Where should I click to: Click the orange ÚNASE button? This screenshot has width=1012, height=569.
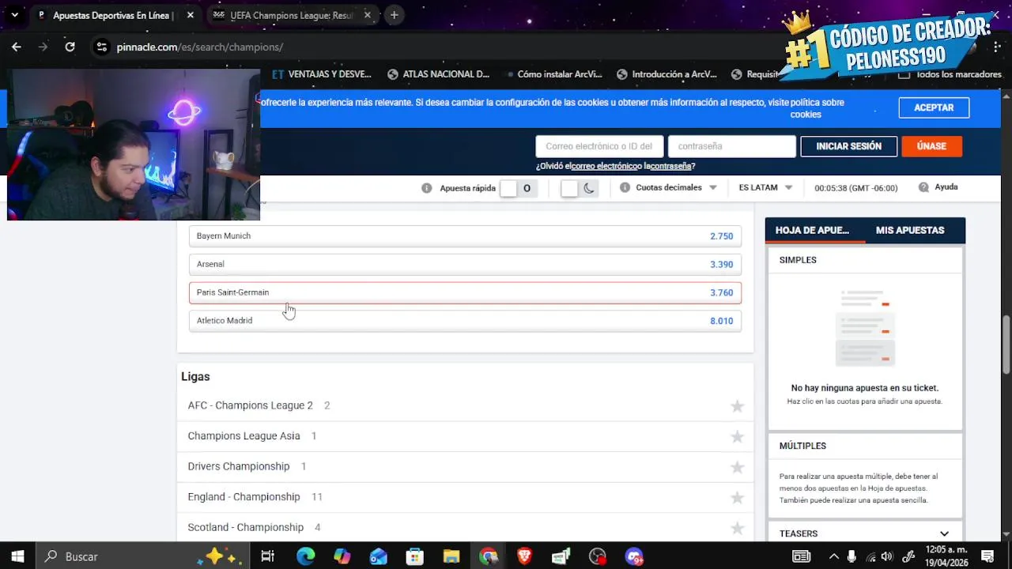point(931,146)
